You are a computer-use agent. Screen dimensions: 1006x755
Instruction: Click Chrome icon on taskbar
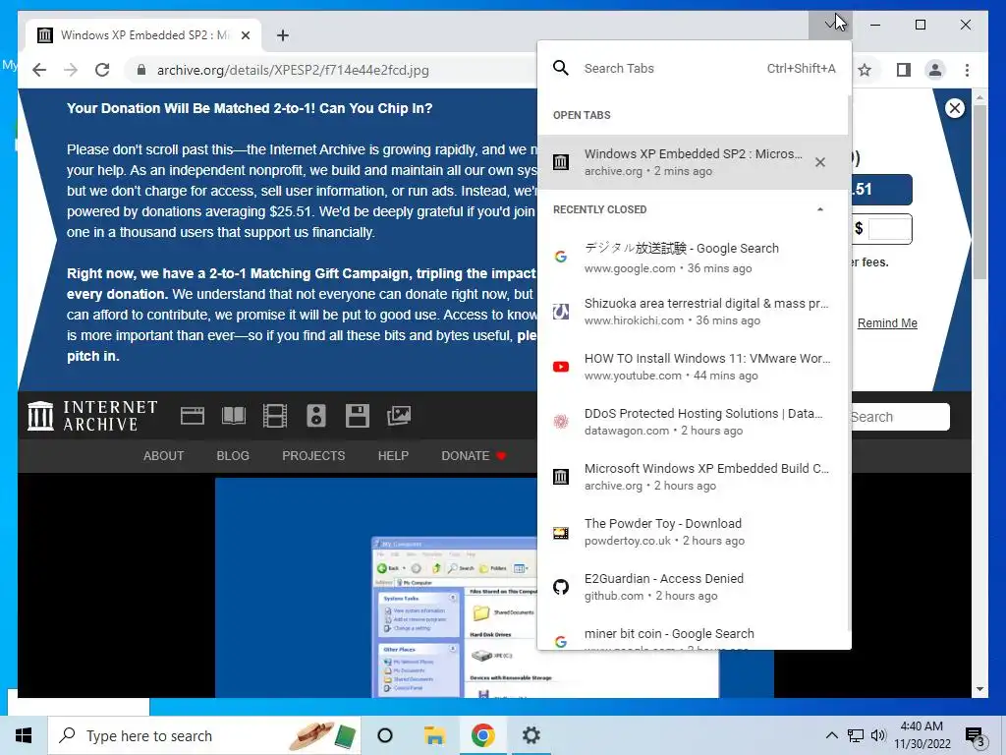(482, 735)
